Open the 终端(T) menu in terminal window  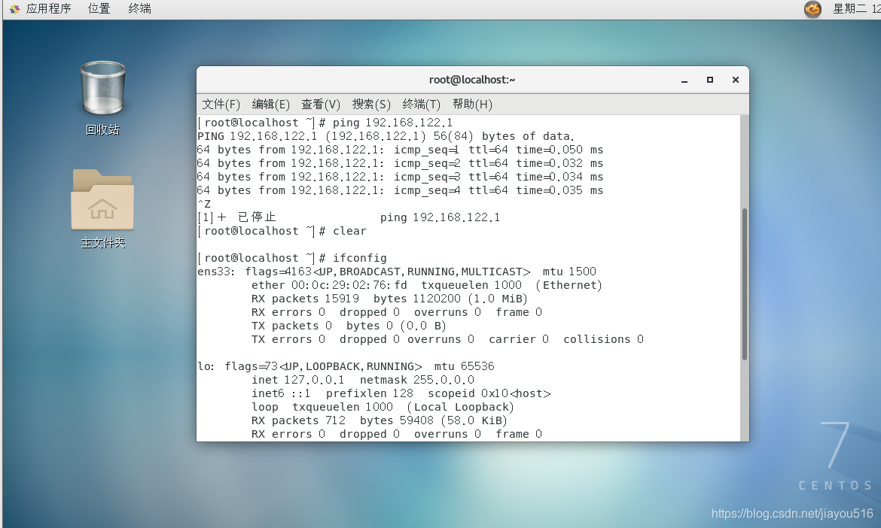422,105
